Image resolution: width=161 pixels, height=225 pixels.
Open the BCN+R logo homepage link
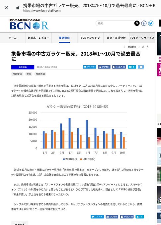point(29,24)
